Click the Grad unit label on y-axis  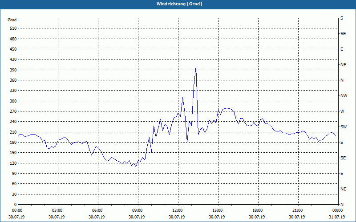(12, 20)
